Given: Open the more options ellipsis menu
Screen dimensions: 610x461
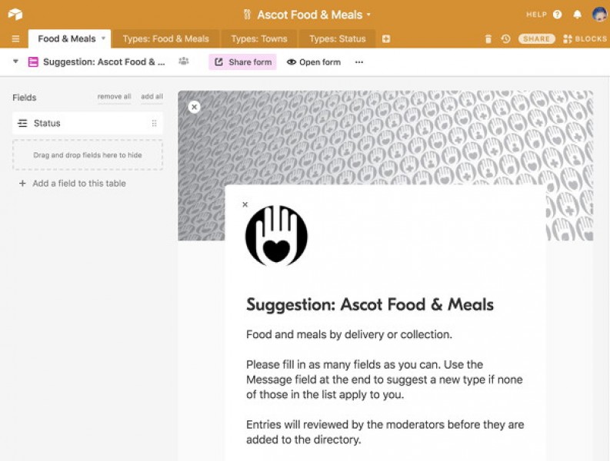Looking at the screenshot, I should (359, 62).
